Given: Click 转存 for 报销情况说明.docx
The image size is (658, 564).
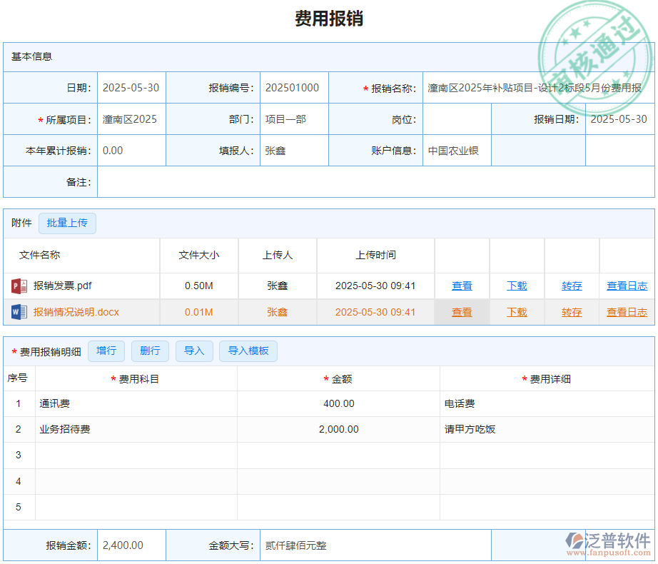Looking at the screenshot, I should pos(572,312).
